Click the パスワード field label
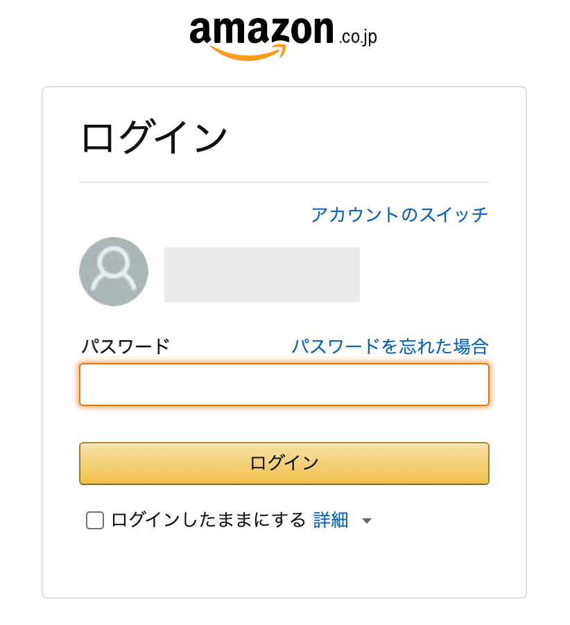This screenshot has height=625, width=570. [x=126, y=346]
